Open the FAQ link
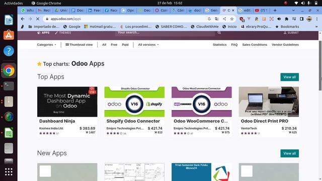The image size is (322, 181). click(234, 45)
